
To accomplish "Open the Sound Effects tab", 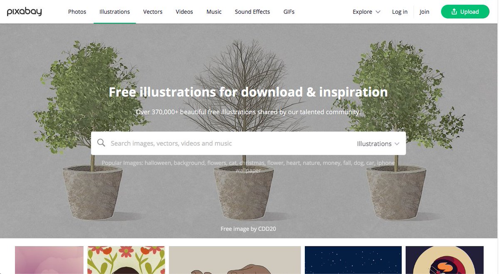I will click(252, 12).
